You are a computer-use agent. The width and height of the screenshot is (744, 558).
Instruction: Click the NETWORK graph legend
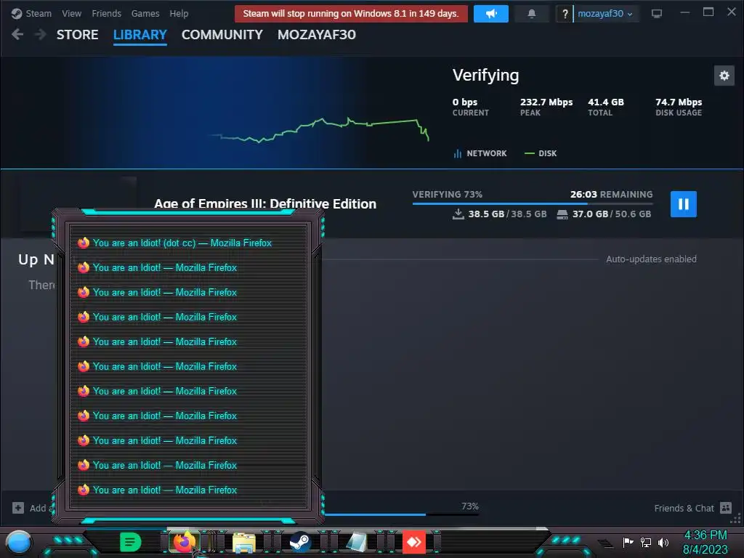[x=480, y=153]
